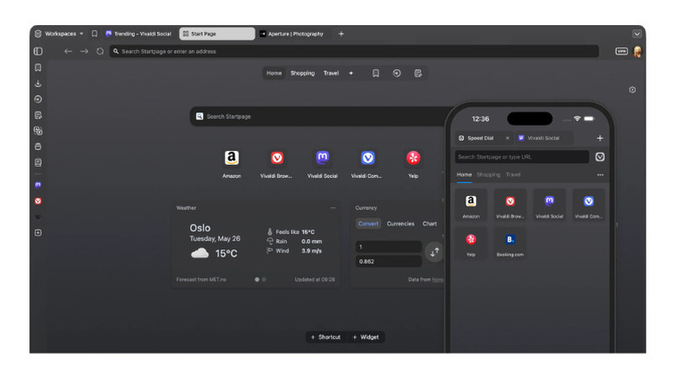
Task: Open phone speed dial more options
Action: (600, 175)
